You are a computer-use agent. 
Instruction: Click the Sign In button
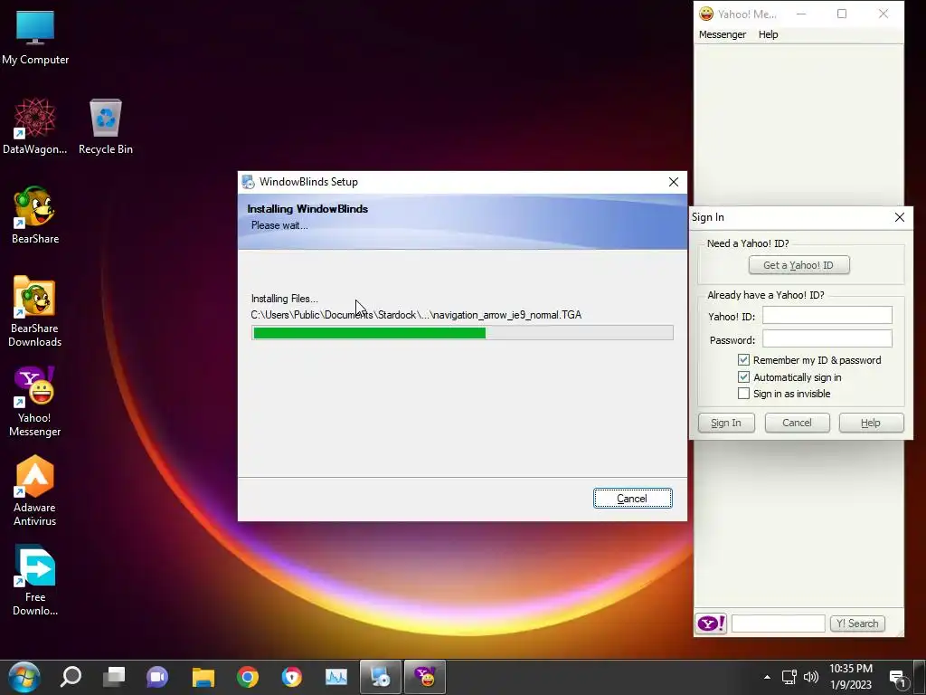tap(726, 423)
